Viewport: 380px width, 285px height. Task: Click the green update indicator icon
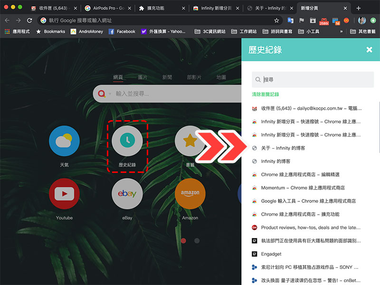(373, 20)
